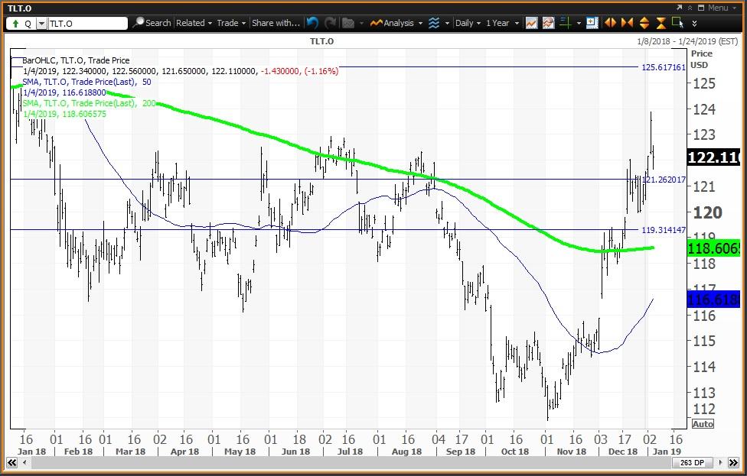Image resolution: width=747 pixels, height=476 pixels.
Task: Click the Share with... button
Action: coord(276,23)
